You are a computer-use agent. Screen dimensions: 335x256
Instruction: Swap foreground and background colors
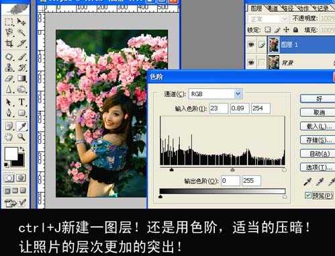coord(22,149)
